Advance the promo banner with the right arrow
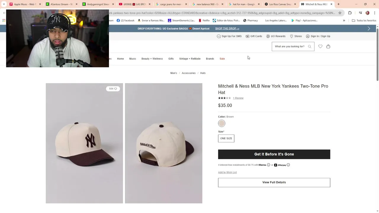Screen dimensions: 379x213 point(369,29)
